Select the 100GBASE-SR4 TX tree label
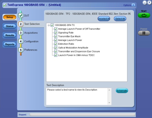 tap(65, 25)
